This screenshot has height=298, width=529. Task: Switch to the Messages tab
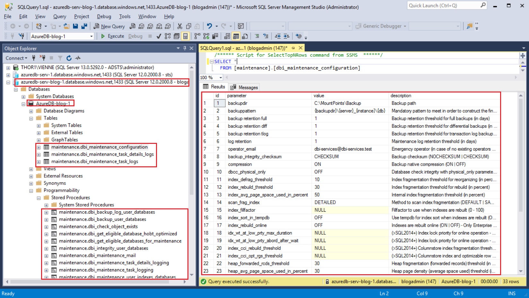(x=244, y=87)
